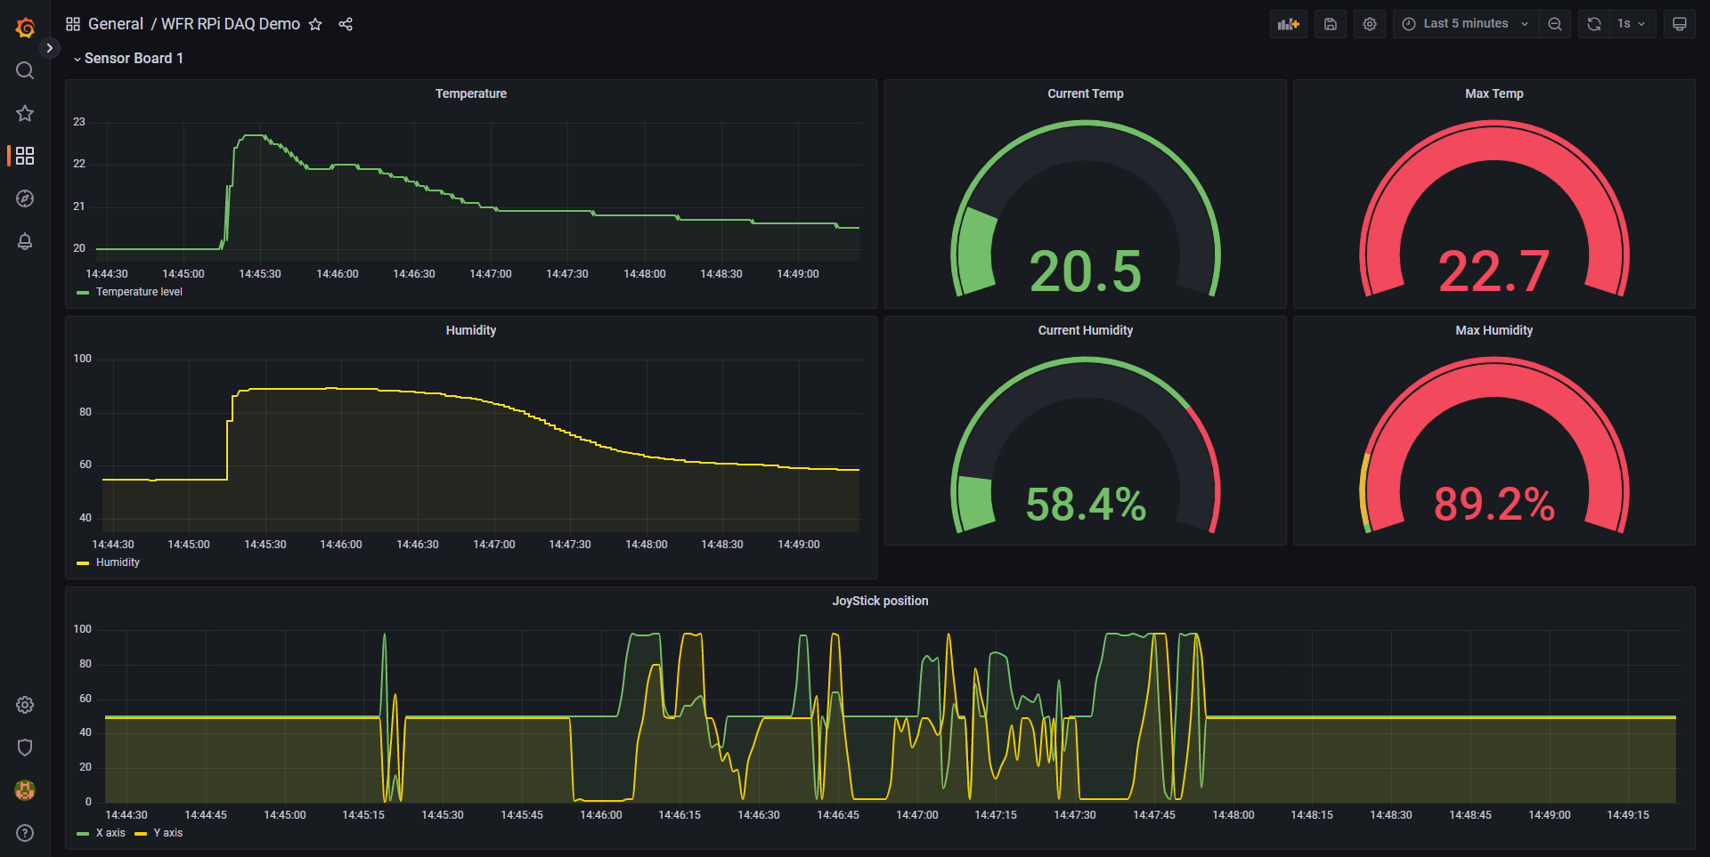
Task: Enable TV kiosk mode
Action: [1680, 23]
